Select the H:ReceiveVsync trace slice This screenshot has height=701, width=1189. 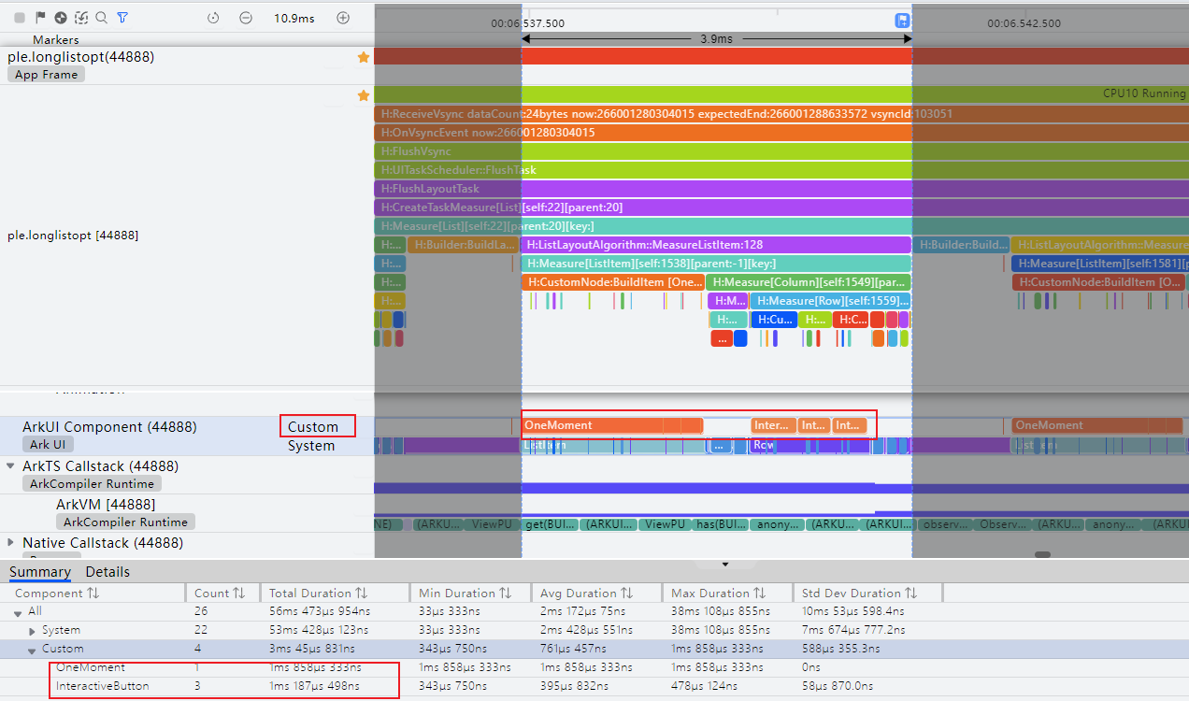coord(781,114)
